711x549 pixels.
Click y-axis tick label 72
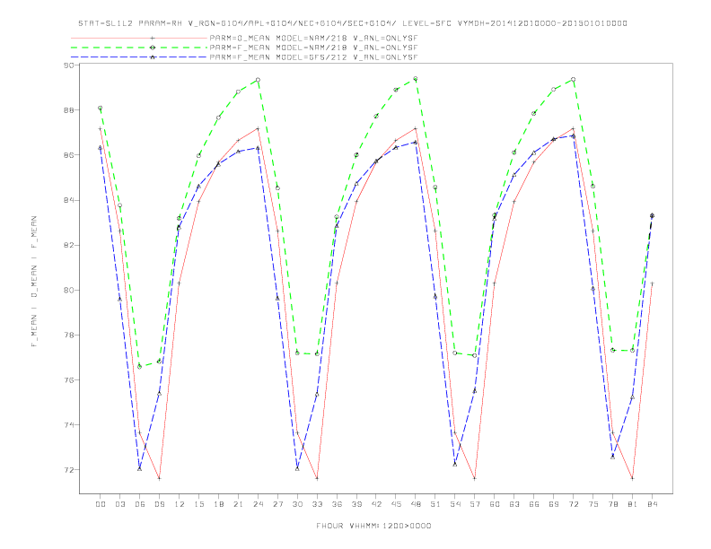pos(69,470)
